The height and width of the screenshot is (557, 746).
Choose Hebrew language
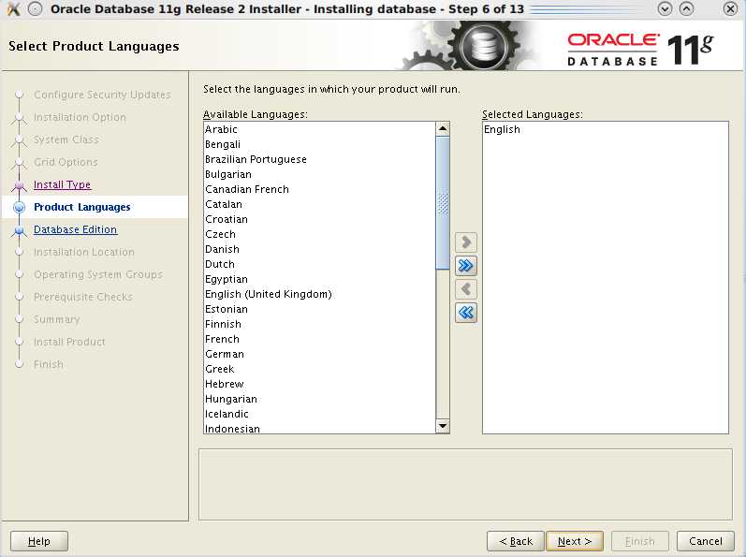click(x=319, y=384)
